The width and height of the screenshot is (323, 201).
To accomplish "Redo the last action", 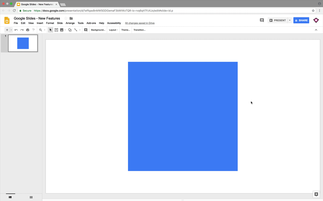I will point(22,30).
